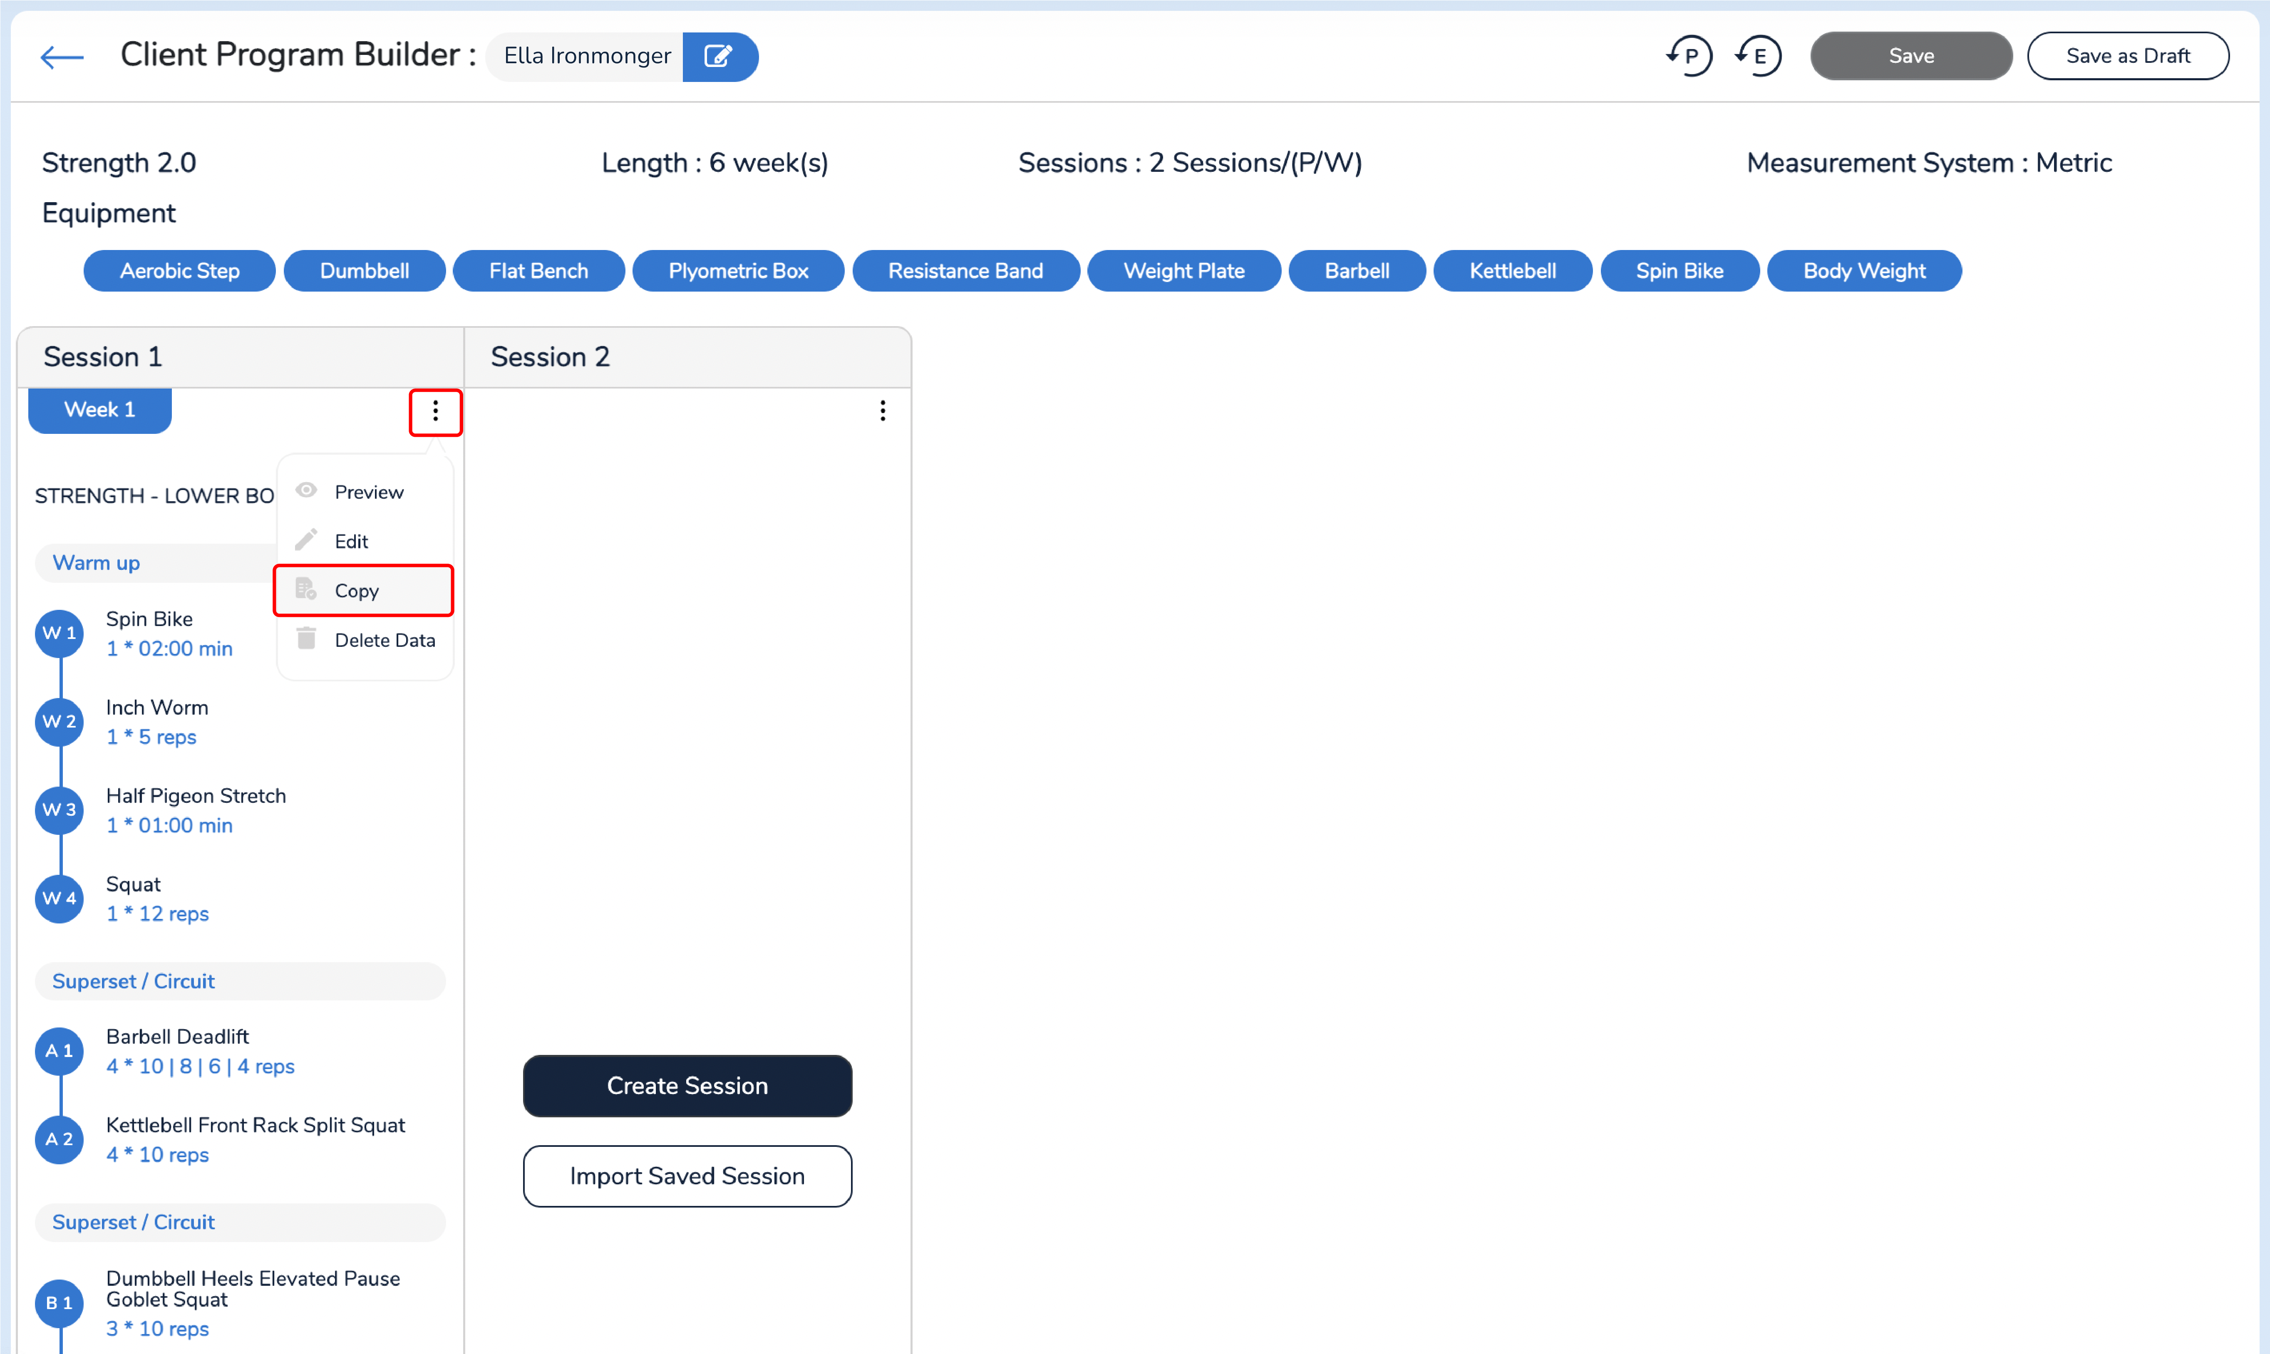The height and width of the screenshot is (1354, 2270).
Task: Select A 2 Kettlebell Split Squat badge
Action: coord(60,1140)
